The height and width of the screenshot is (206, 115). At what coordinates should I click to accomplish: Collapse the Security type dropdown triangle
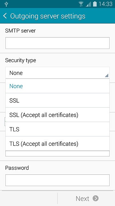pyautogui.click(x=106, y=75)
